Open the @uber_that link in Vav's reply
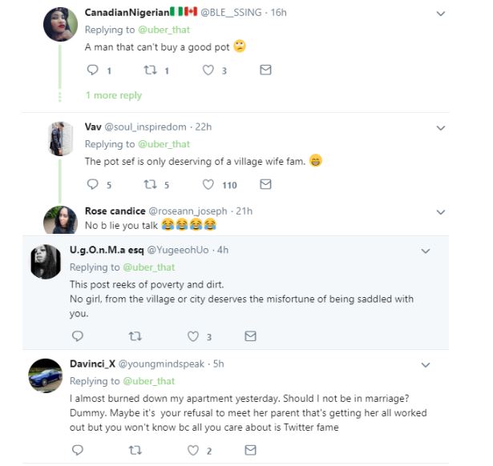This screenshot has height=466, width=493. click(164, 144)
